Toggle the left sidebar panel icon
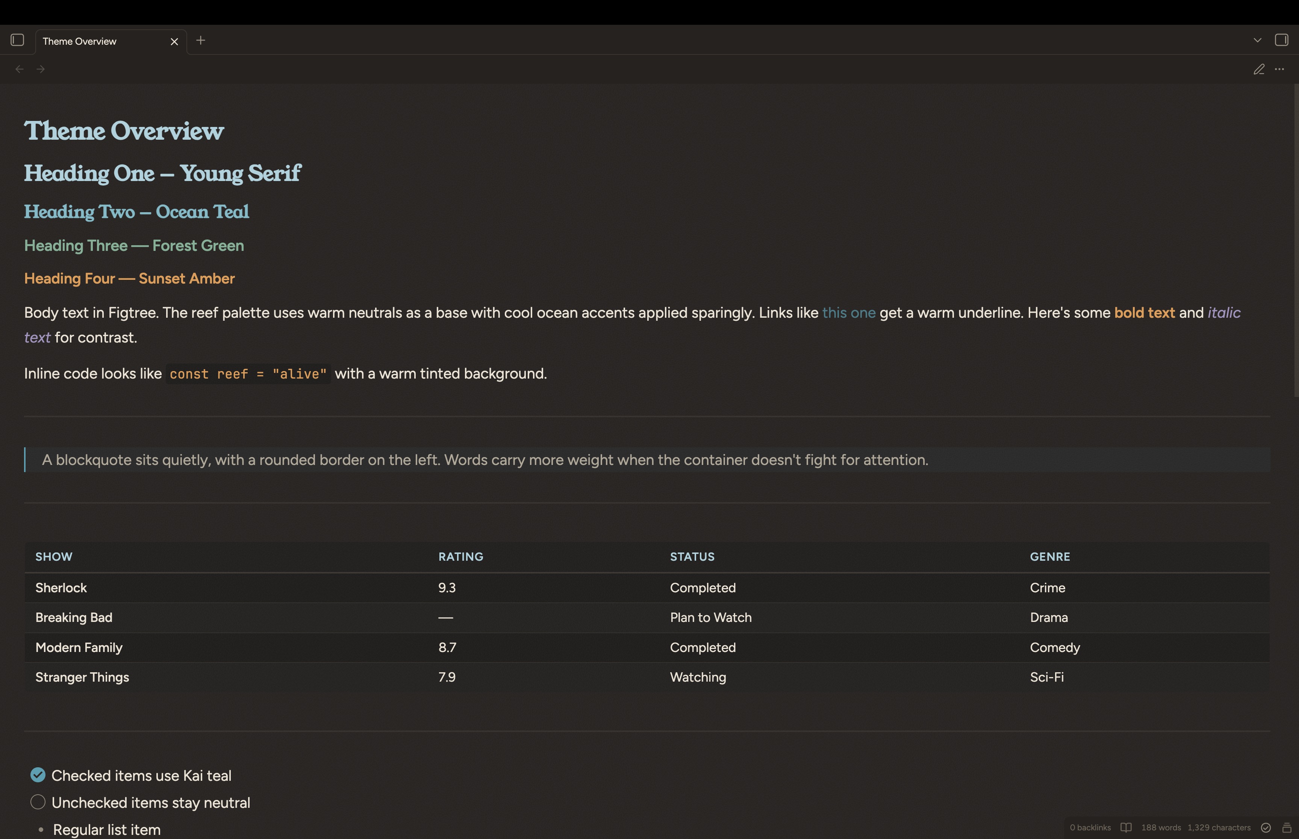Image resolution: width=1299 pixels, height=839 pixels. click(x=17, y=40)
